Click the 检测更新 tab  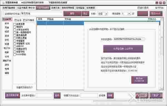point(91,8)
